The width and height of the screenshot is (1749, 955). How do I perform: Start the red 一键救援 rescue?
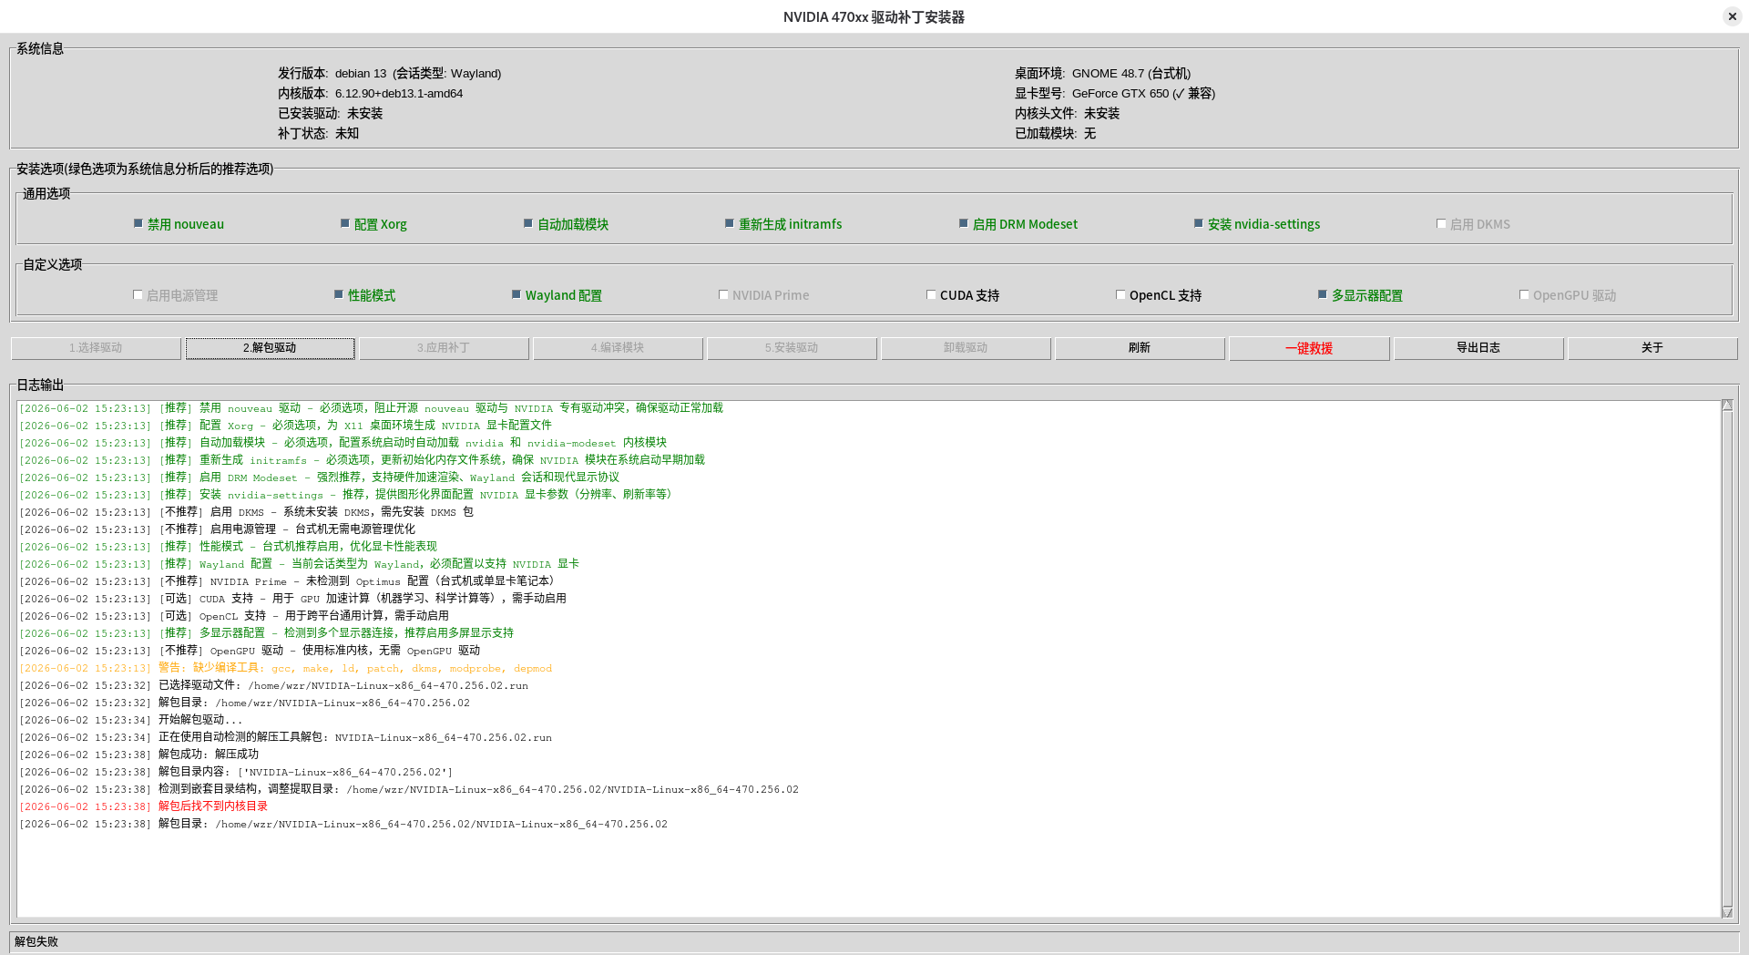pyautogui.click(x=1309, y=348)
